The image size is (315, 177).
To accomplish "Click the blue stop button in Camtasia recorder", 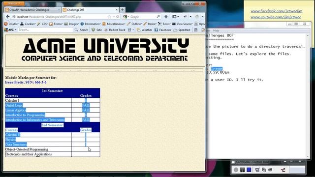I will [x=249, y=170].
